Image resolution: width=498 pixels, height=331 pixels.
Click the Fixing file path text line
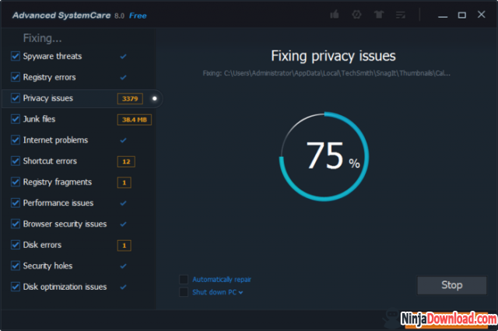327,73
